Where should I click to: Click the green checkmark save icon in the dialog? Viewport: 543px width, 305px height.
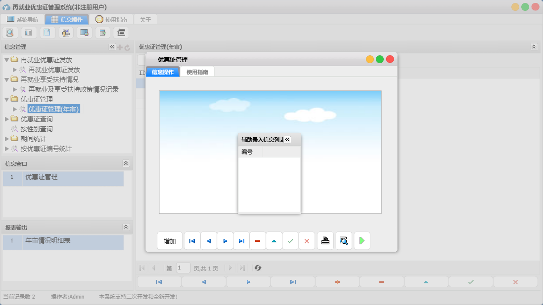(x=290, y=241)
